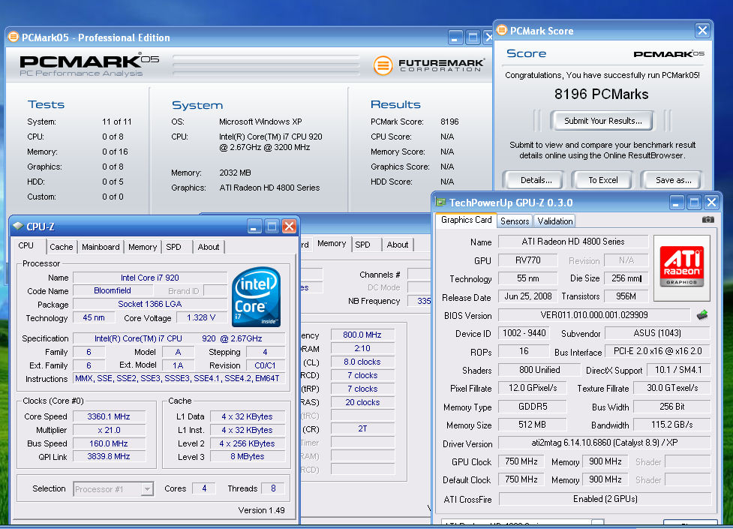Viewport: 733px width, 529px height.
Task: Select the Graphics Card tab in GPU-Z
Action: [466, 220]
